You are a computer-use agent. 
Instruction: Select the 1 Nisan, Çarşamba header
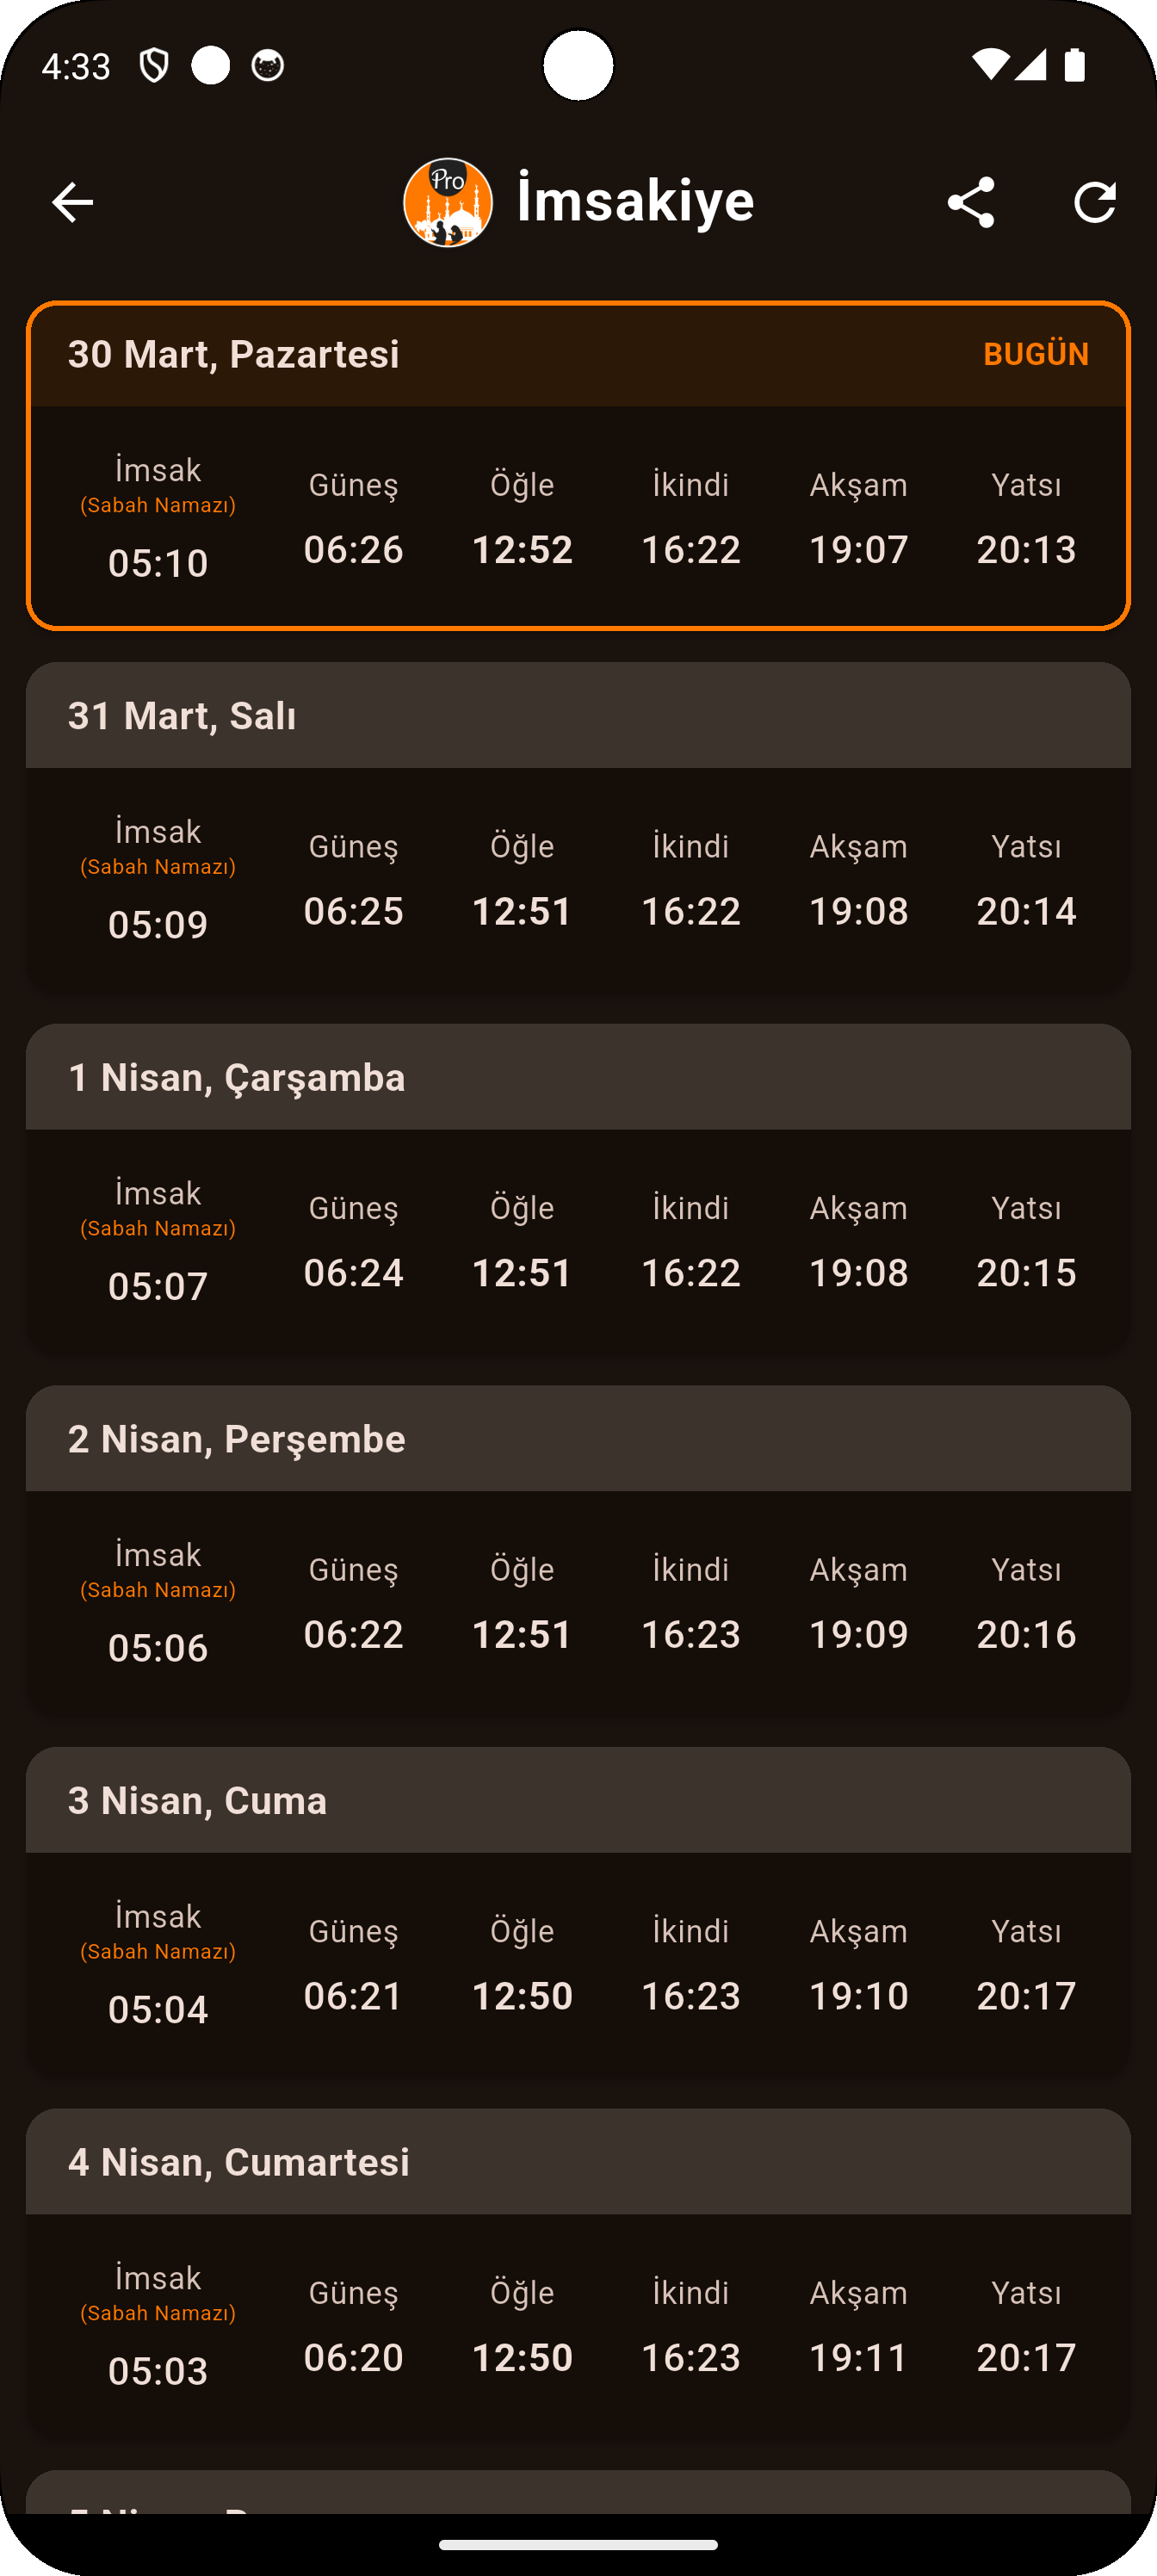click(237, 1078)
